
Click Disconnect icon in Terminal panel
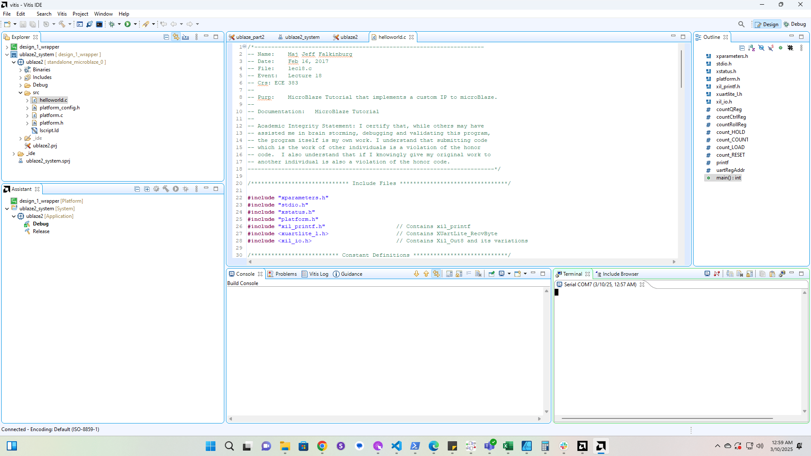pyautogui.click(x=717, y=274)
